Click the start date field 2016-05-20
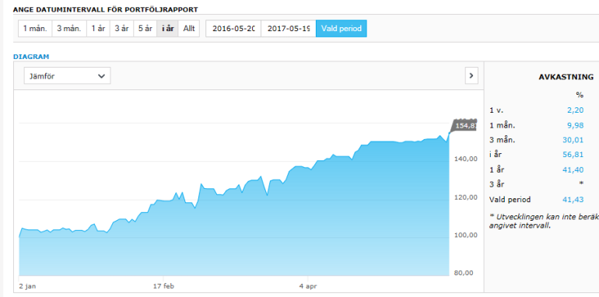This screenshot has width=599, height=297. coord(233,29)
